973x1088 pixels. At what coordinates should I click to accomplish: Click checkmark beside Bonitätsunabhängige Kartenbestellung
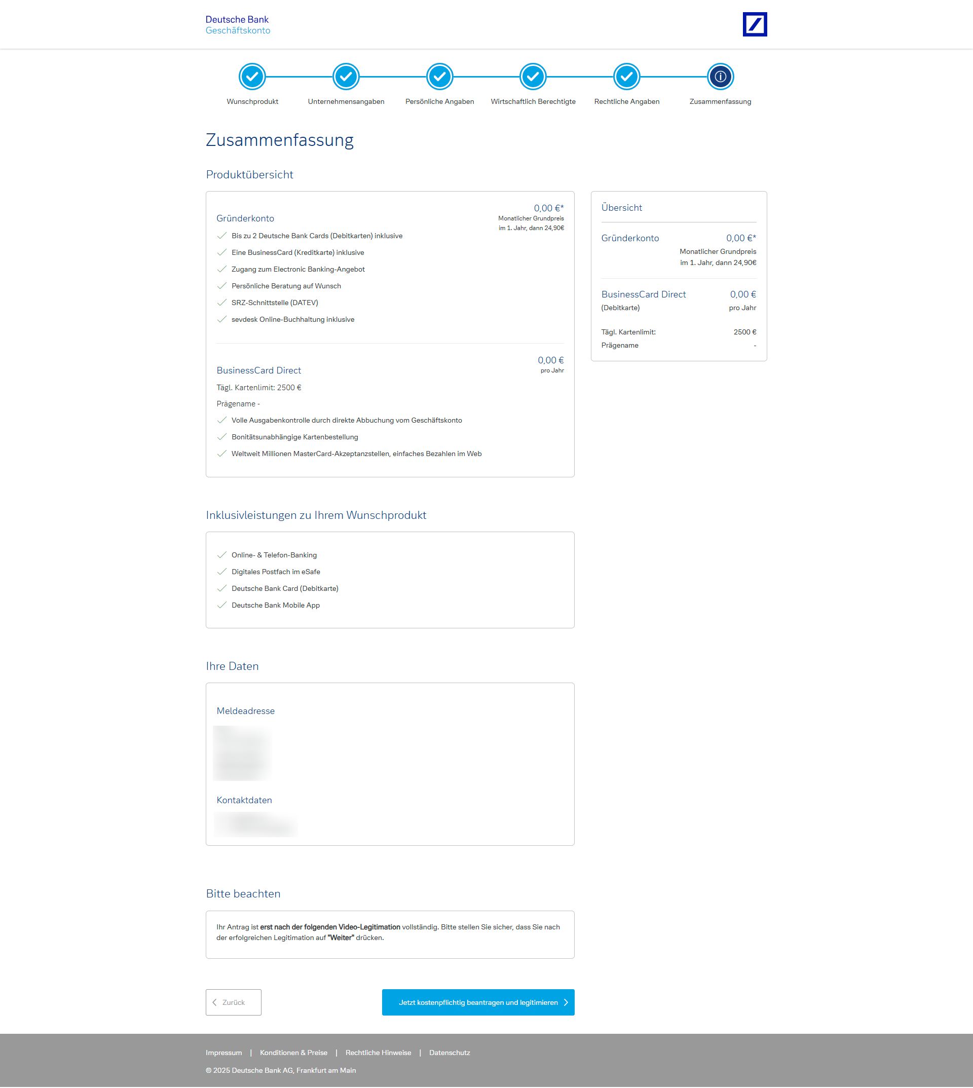coord(222,437)
